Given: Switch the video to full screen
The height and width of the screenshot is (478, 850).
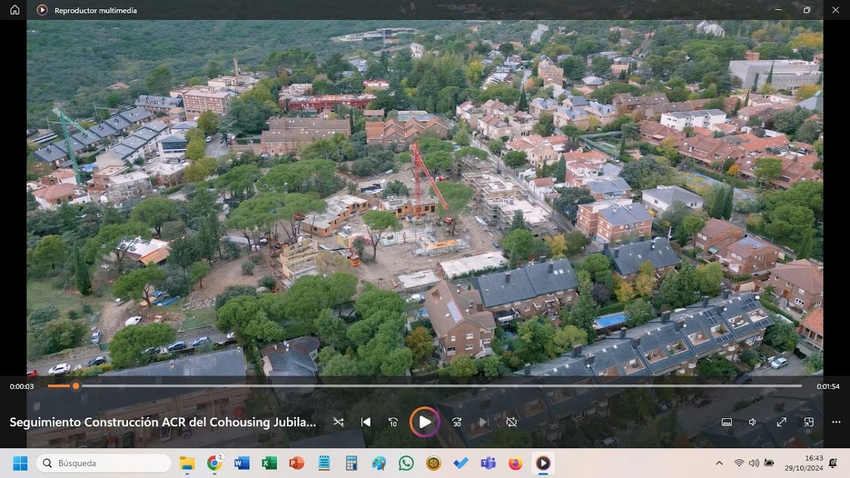Looking at the screenshot, I should pyautogui.click(x=782, y=422).
